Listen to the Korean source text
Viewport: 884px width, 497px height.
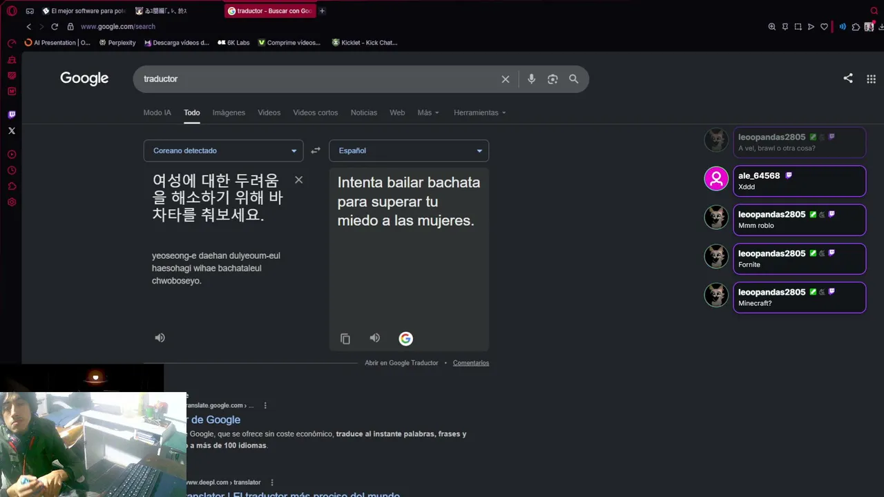(160, 338)
